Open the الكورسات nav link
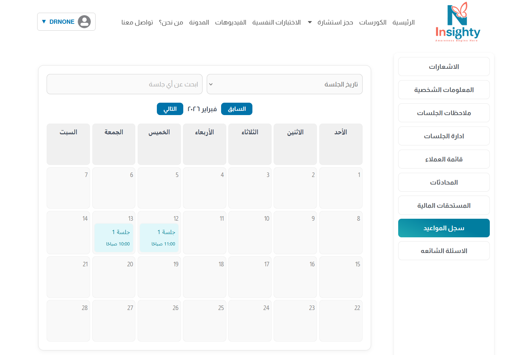Image resolution: width=511 pixels, height=355 pixels. point(373,22)
